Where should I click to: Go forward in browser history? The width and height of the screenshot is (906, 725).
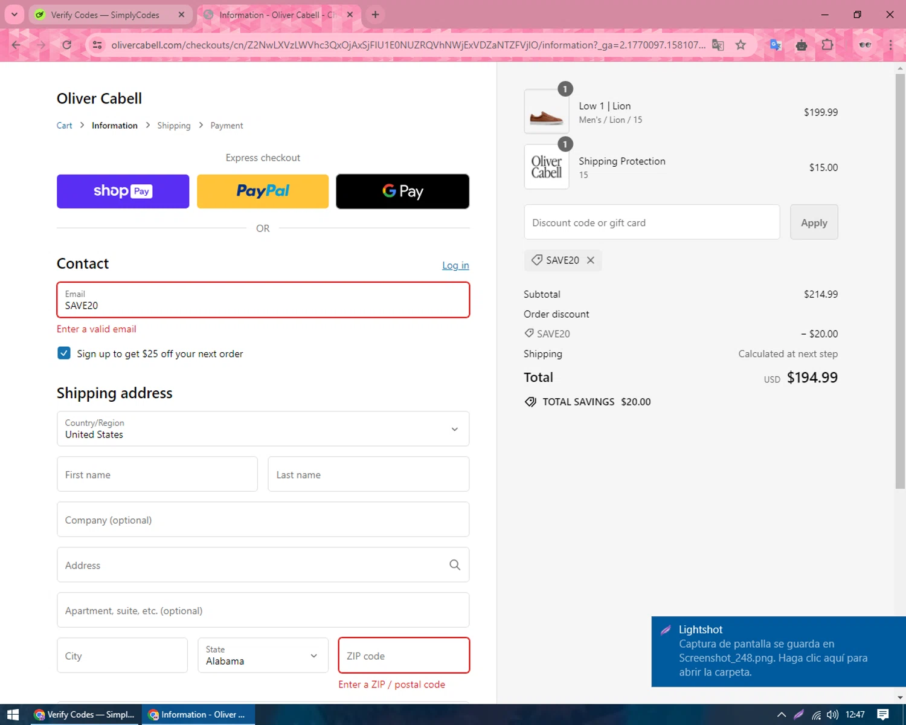pos(41,45)
